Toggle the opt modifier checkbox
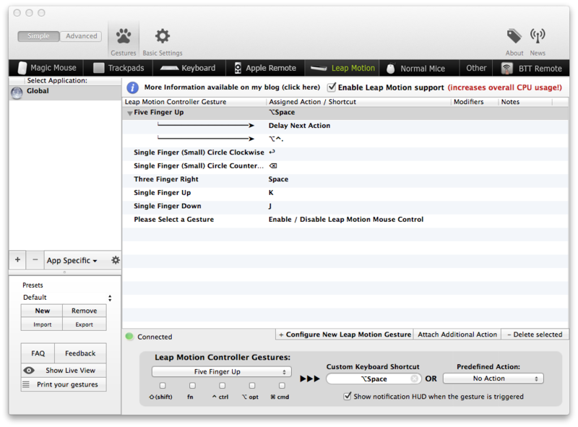This screenshot has width=578, height=427. 252,385
